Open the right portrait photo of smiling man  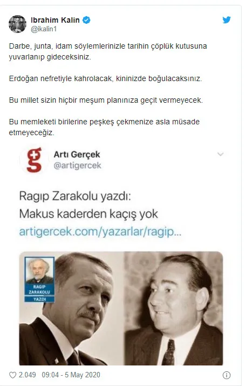pyautogui.click(x=174, y=309)
